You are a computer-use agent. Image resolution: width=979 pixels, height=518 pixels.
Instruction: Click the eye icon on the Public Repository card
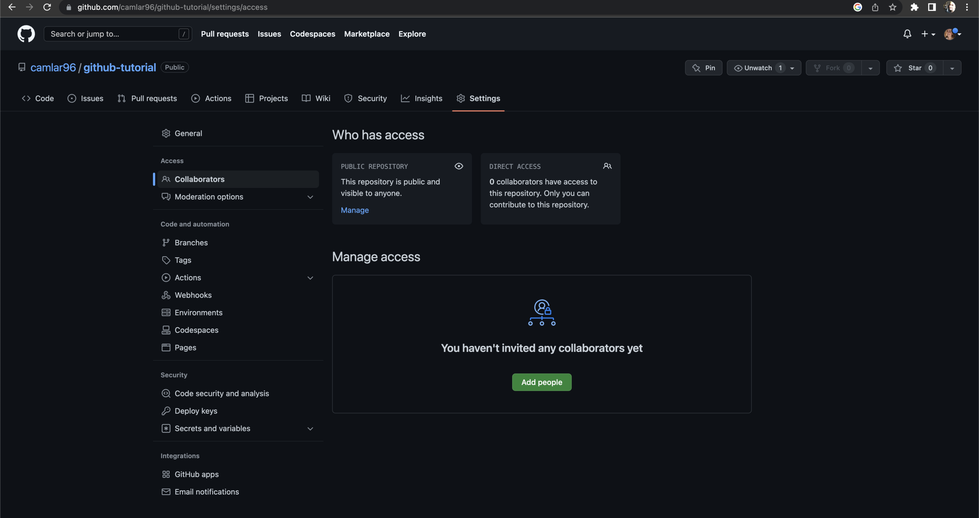click(459, 166)
